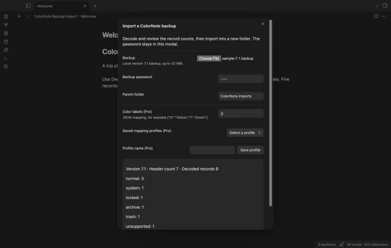Close the Import a ColorNote backup modal

tap(263, 24)
